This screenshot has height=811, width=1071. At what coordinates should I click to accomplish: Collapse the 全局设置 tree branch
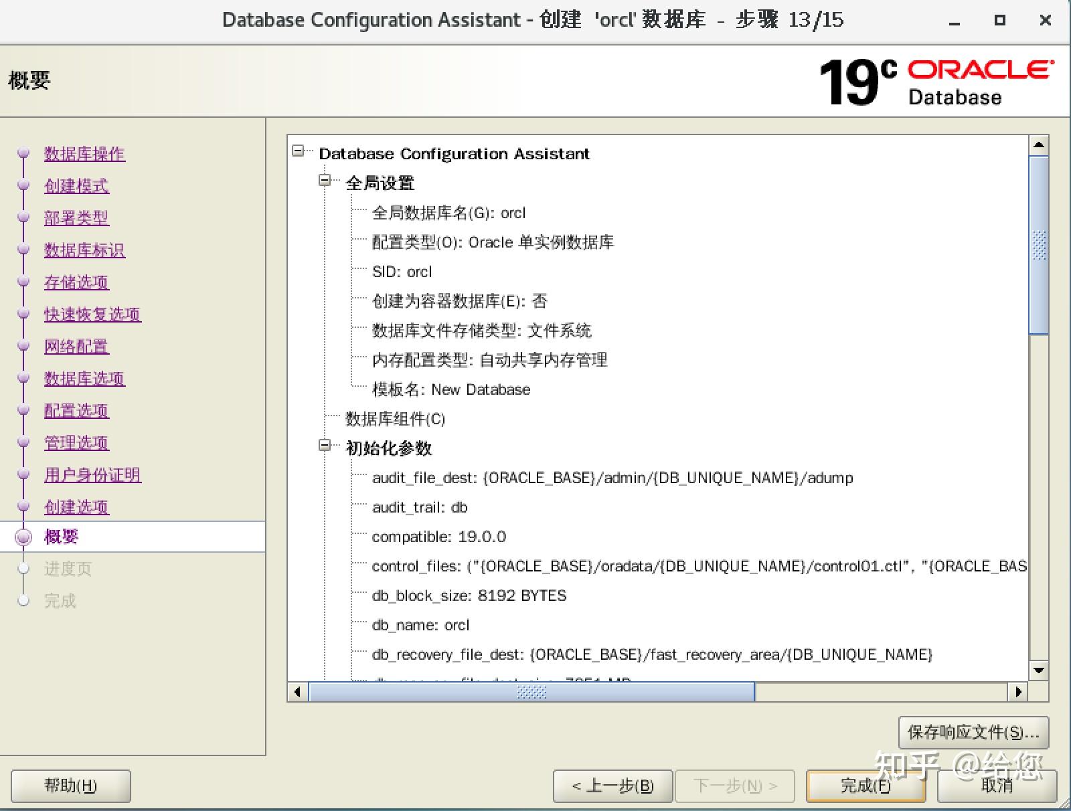324,179
